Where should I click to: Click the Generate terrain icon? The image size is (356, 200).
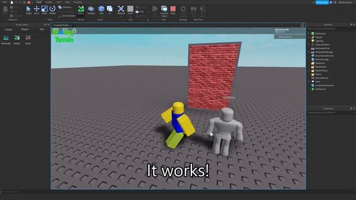click(6, 39)
